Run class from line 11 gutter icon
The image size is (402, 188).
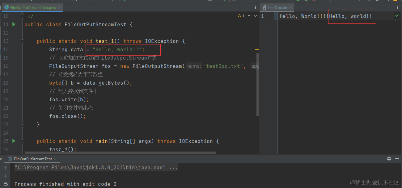tap(14, 24)
